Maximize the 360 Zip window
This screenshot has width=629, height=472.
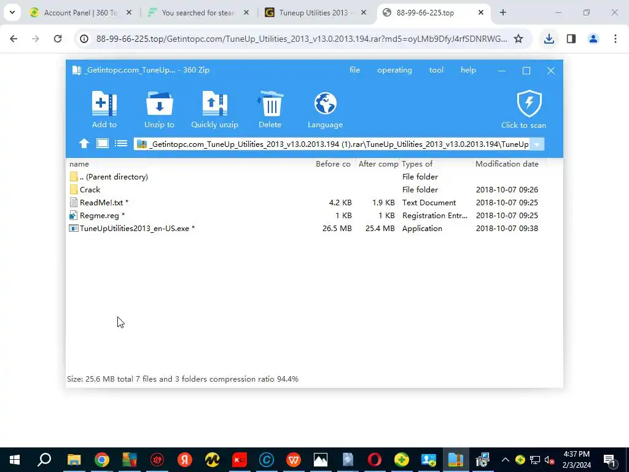526,71
